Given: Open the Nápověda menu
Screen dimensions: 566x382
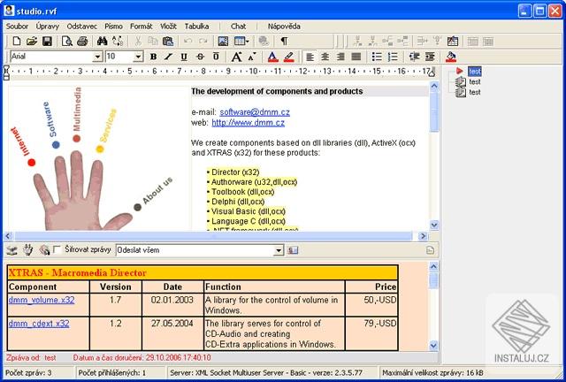Looking at the screenshot, I should point(284,27).
